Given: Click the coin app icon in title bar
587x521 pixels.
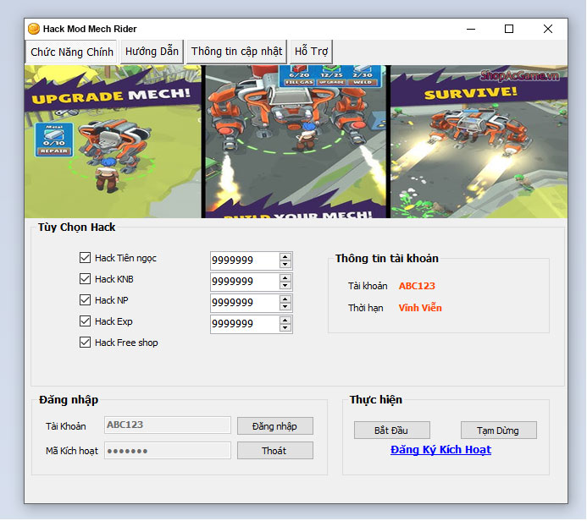Looking at the screenshot, I should tap(34, 29).
